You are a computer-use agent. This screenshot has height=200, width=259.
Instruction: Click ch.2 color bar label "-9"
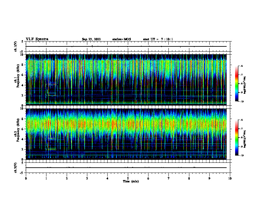pyautogui.click(x=241, y=146)
